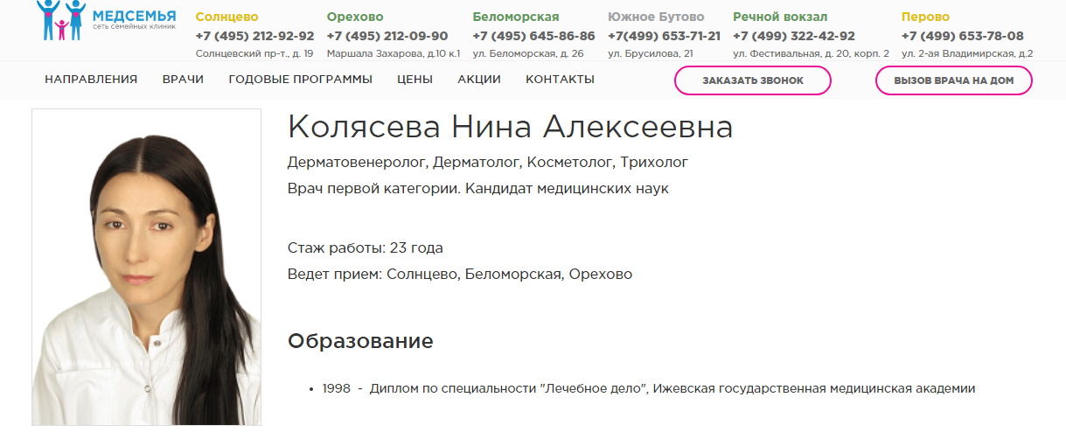The image size is (1066, 446).
Task: Click the Вызов врача на дом button
Action: [954, 80]
